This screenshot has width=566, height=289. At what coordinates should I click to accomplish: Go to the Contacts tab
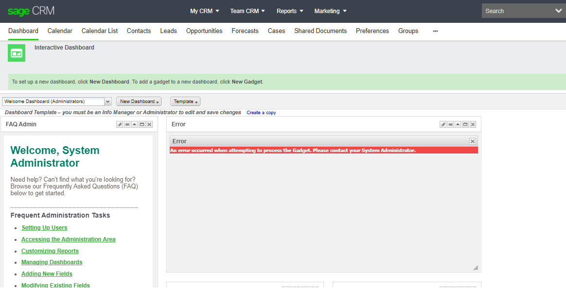(139, 31)
